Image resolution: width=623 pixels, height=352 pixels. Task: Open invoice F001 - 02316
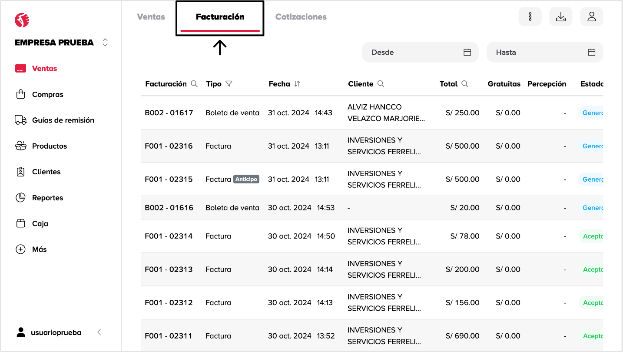click(x=169, y=146)
